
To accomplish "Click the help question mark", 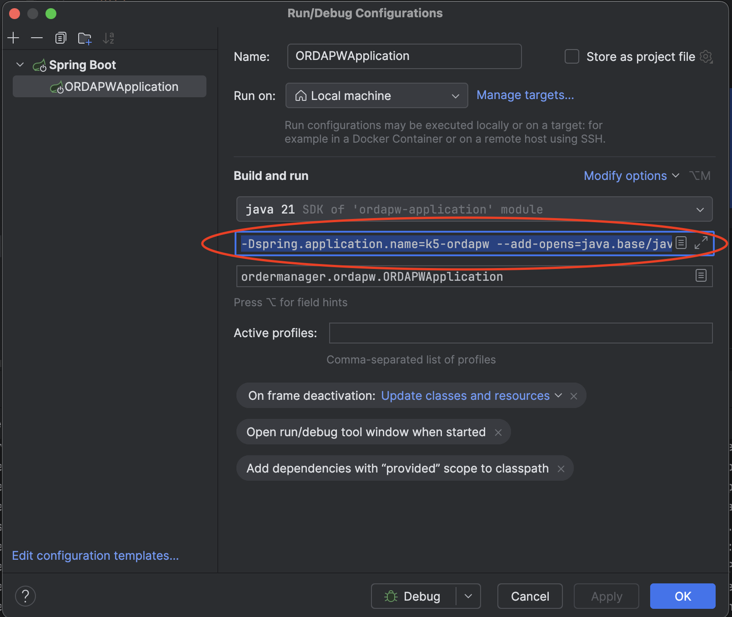I will point(25,596).
